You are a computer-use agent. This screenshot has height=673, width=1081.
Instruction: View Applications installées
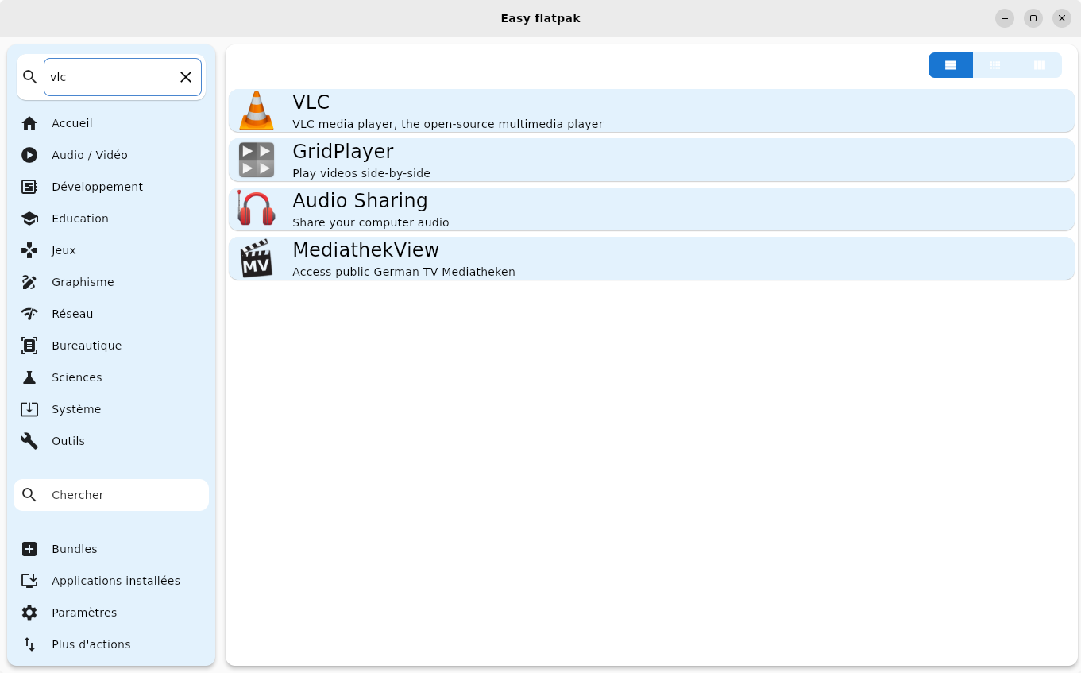(x=111, y=581)
